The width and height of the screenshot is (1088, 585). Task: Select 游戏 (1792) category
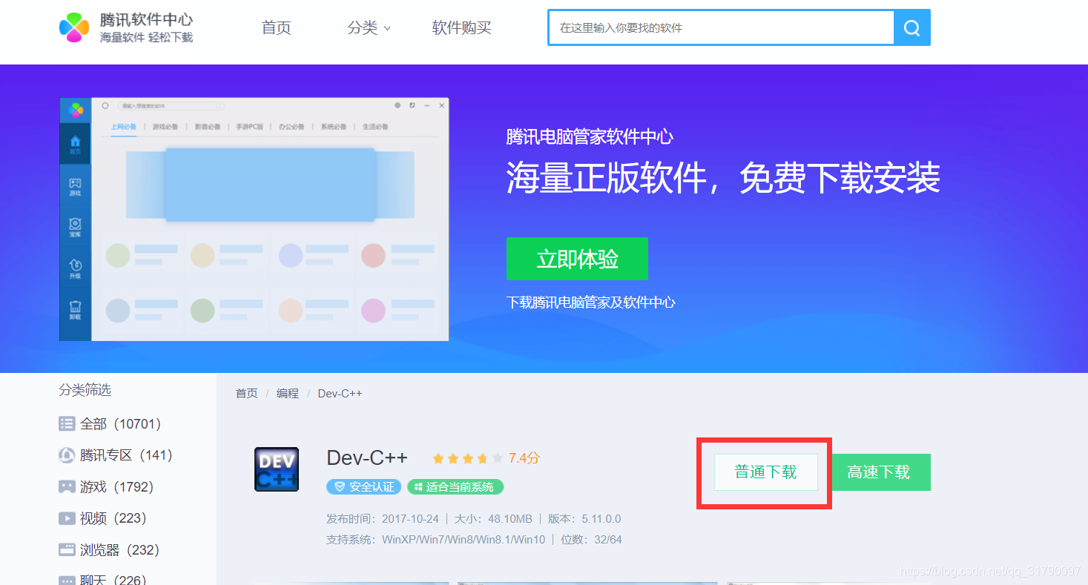click(106, 487)
